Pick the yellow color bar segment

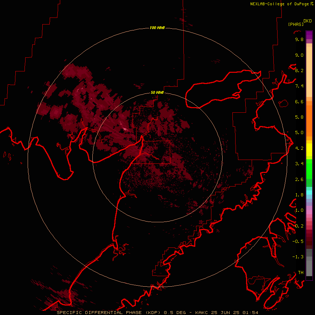309,150
